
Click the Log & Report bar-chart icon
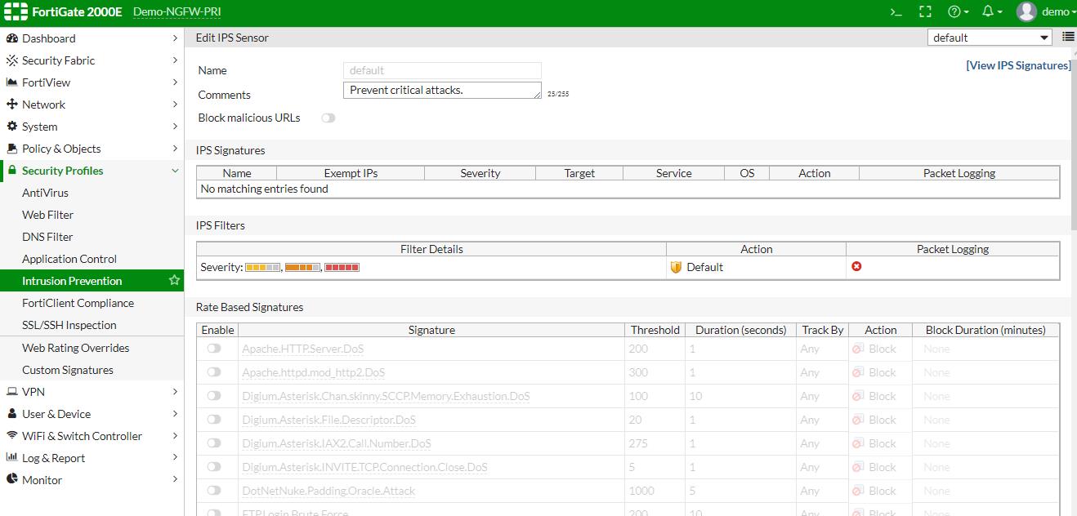point(12,458)
